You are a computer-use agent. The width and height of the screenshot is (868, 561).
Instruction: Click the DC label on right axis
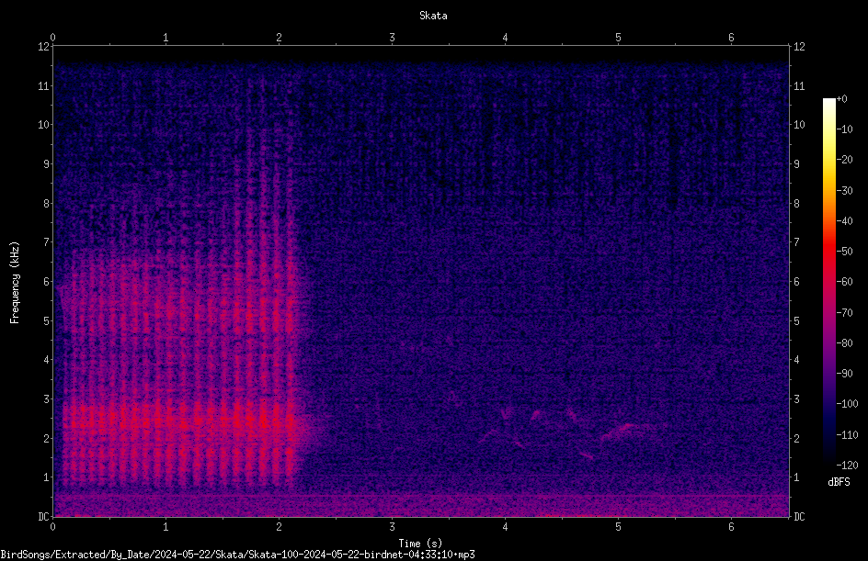coord(799,516)
